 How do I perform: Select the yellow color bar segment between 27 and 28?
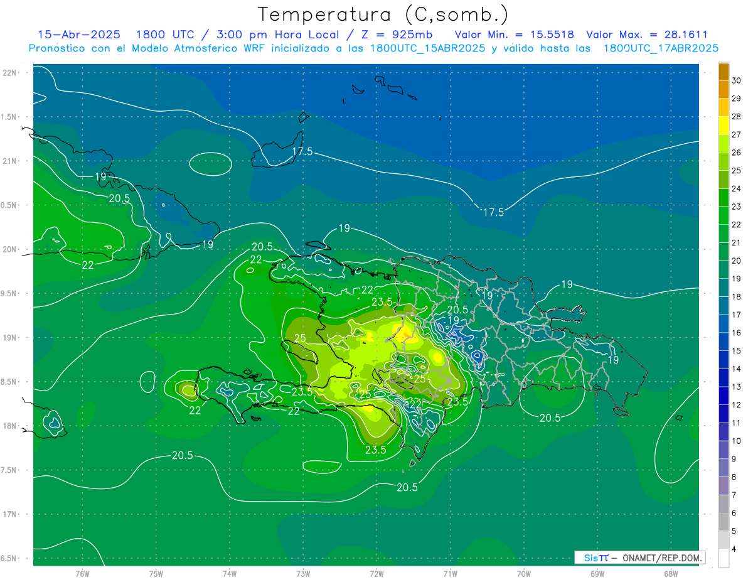tap(724, 126)
